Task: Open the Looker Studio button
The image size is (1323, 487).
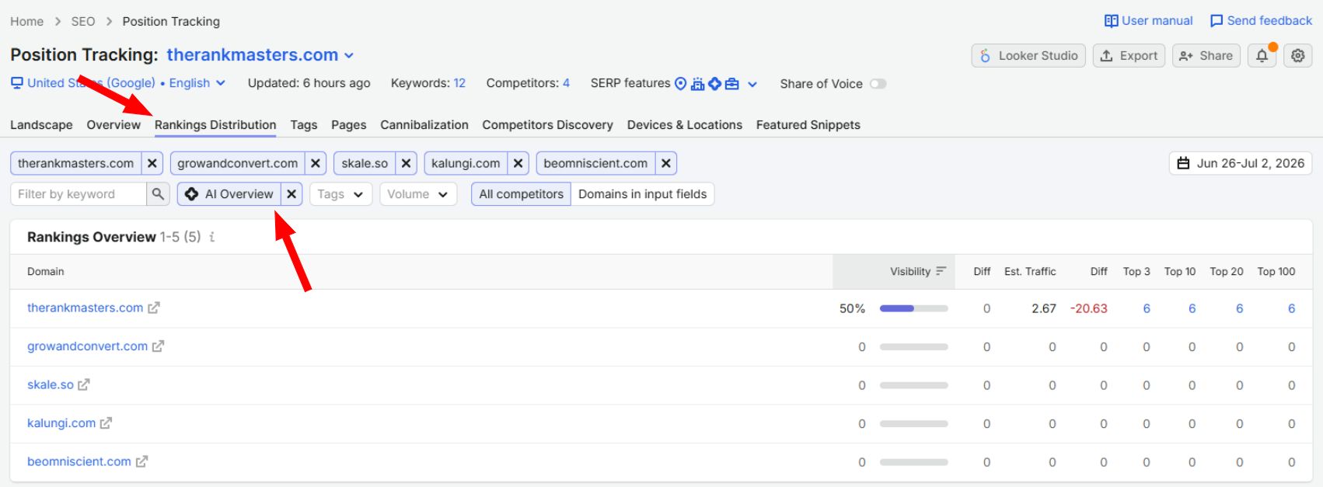Action: click(x=1028, y=56)
